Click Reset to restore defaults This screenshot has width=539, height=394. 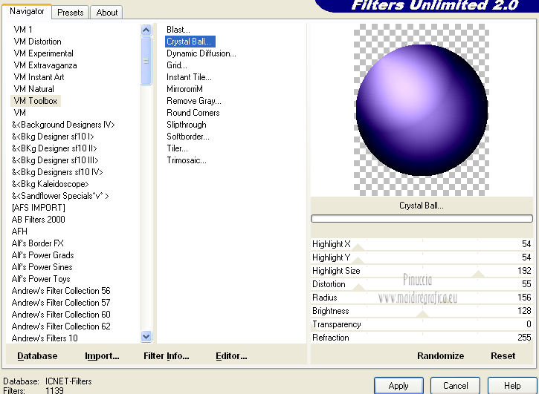[x=503, y=356]
